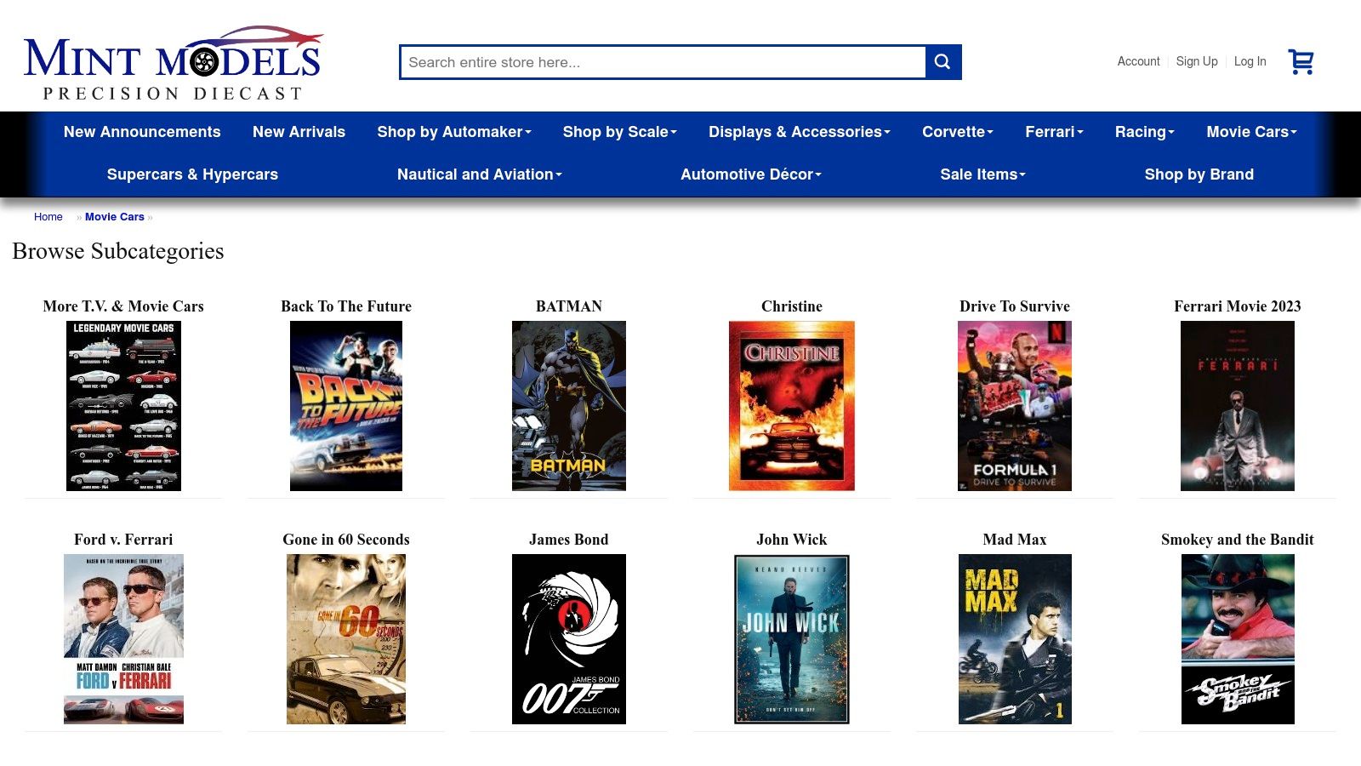Click the 'Mad Max' title
Viewport: 1361px width, 766px height.
click(1015, 540)
